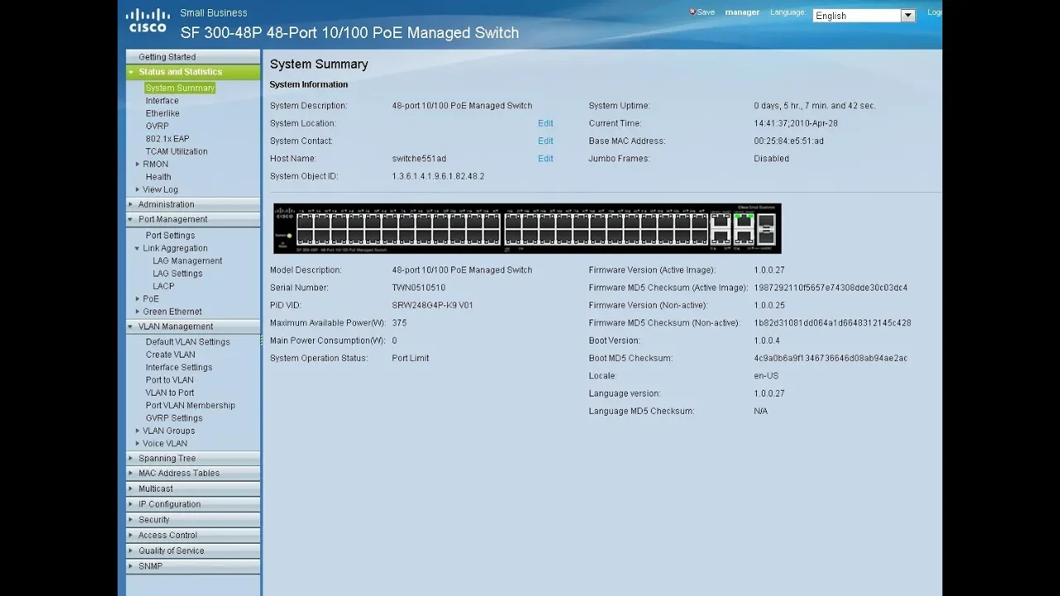1060x596 pixels.
Task: Open VLAN to Port page
Action: [x=170, y=392]
